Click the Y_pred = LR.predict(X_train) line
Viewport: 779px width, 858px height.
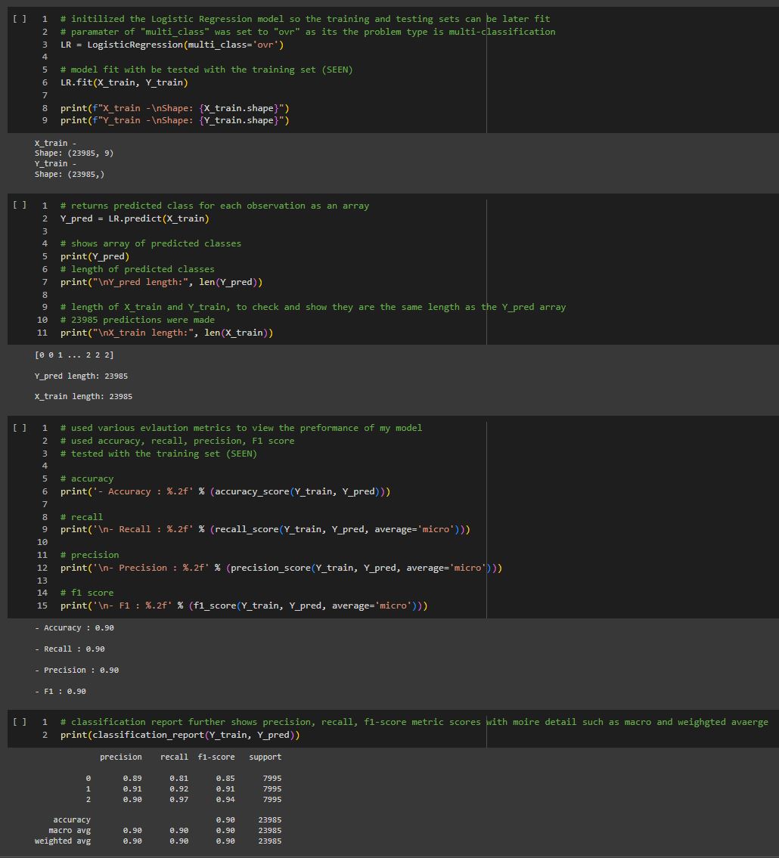click(x=135, y=218)
